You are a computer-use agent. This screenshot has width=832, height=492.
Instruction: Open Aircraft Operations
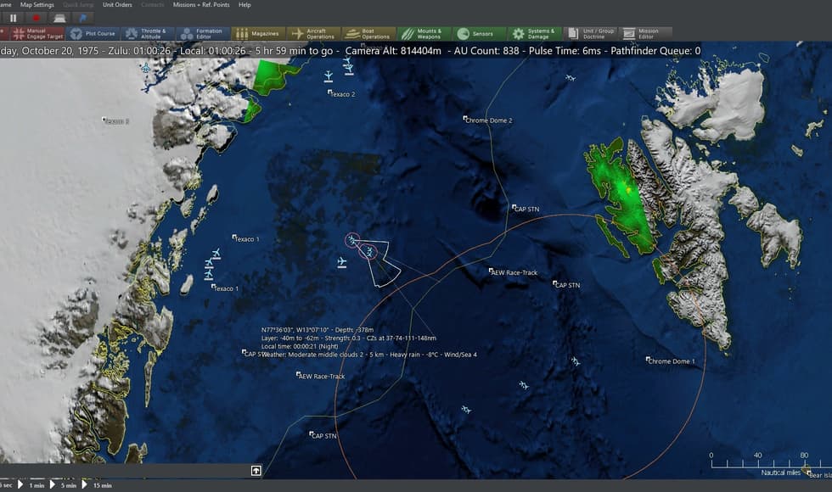pos(313,33)
